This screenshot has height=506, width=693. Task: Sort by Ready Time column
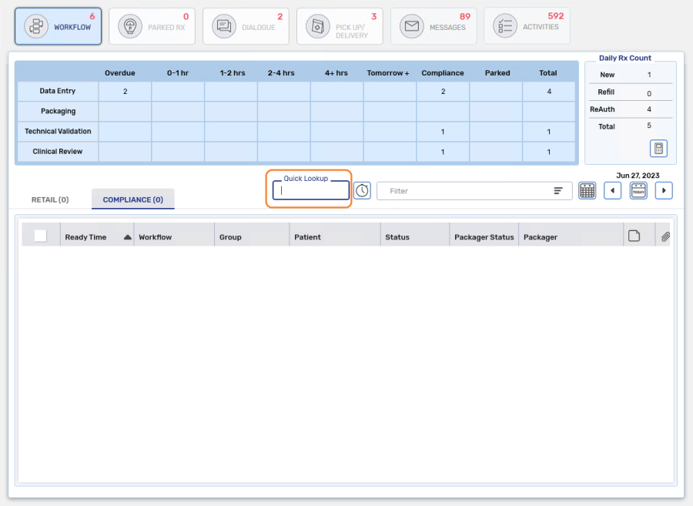click(x=86, y=237)
